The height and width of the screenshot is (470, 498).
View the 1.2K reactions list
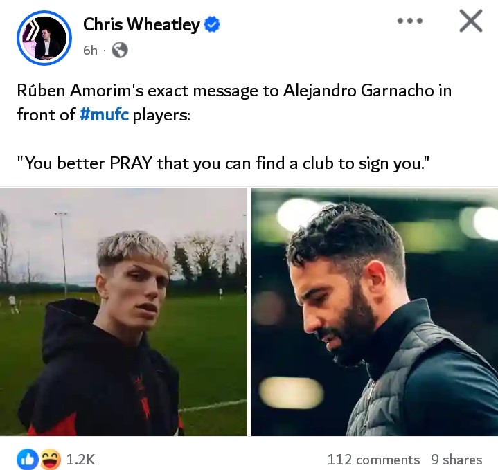point(80,459)
